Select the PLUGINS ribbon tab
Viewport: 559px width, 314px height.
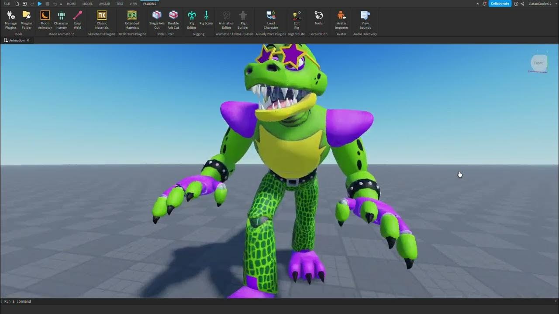coord(149,3)
